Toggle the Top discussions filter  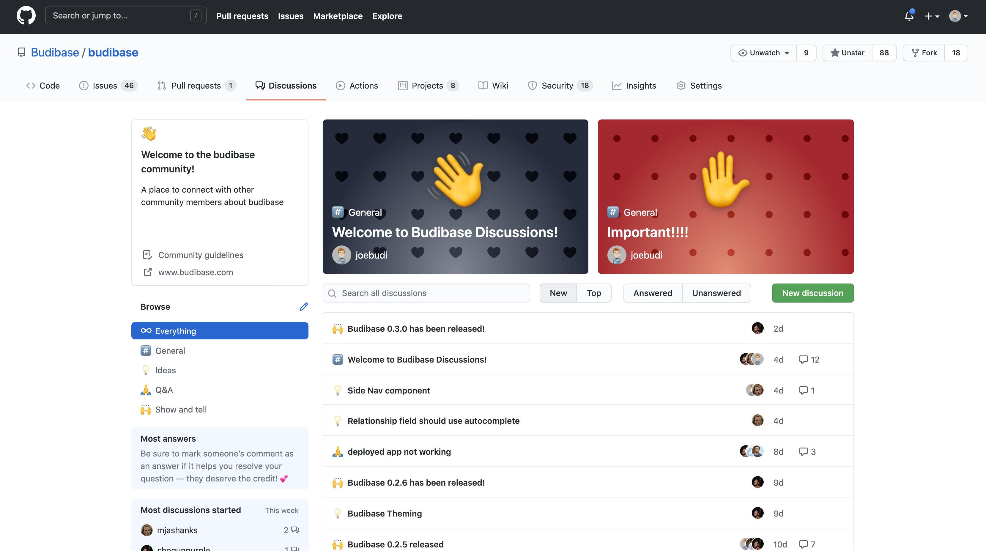pyautogui.click(x=594, y=292)
